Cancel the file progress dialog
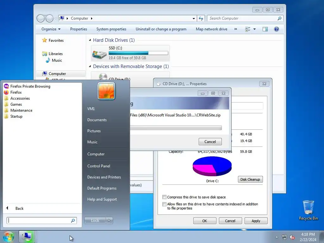Image resolution: width=324 pixels, height=243 pixels. [x=210, y=141]
